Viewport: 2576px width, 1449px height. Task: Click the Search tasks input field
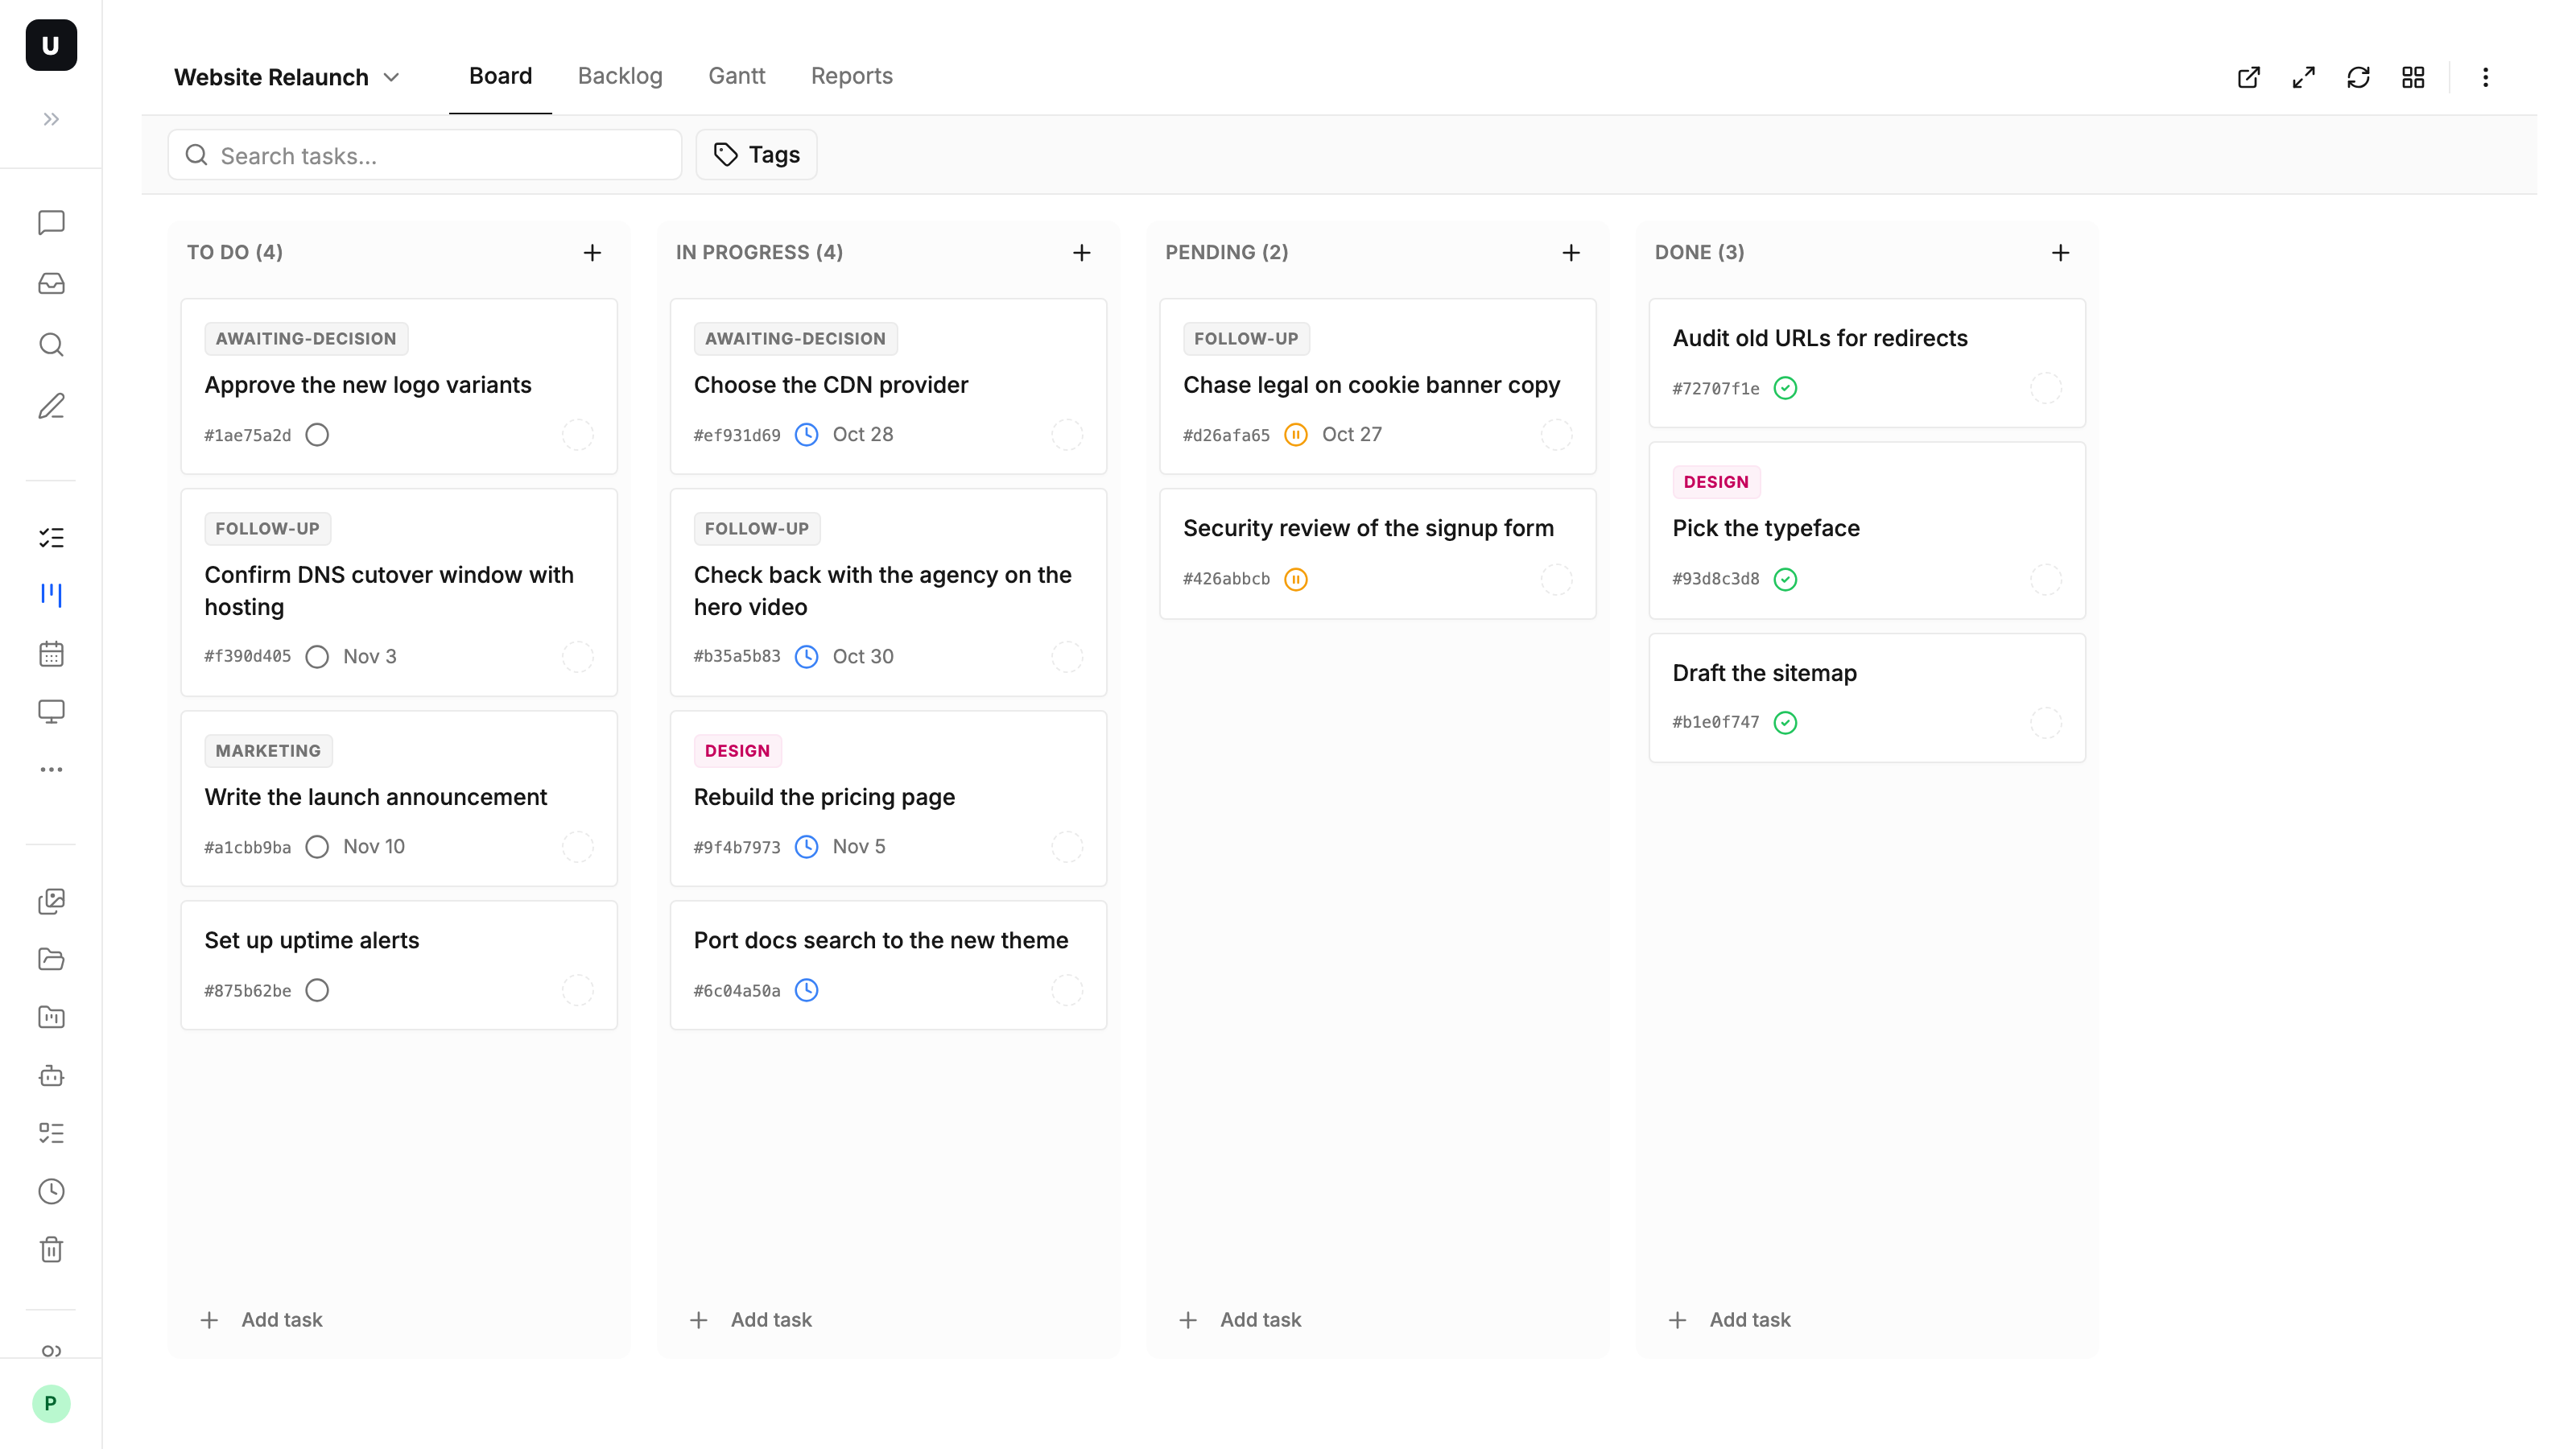point(425,155)
